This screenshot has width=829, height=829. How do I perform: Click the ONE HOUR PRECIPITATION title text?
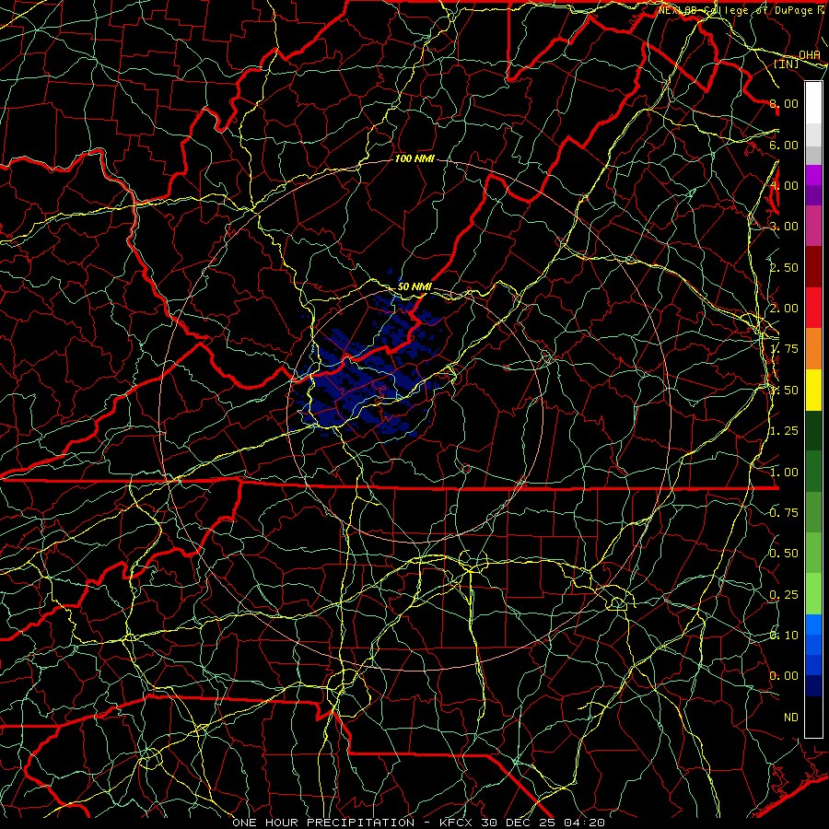click(323, 823)
